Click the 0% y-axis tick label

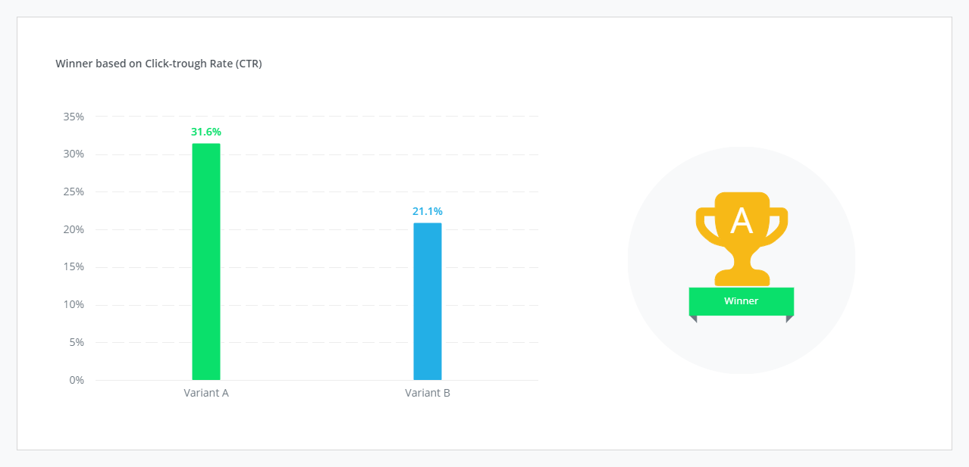[x=77, y=380]
